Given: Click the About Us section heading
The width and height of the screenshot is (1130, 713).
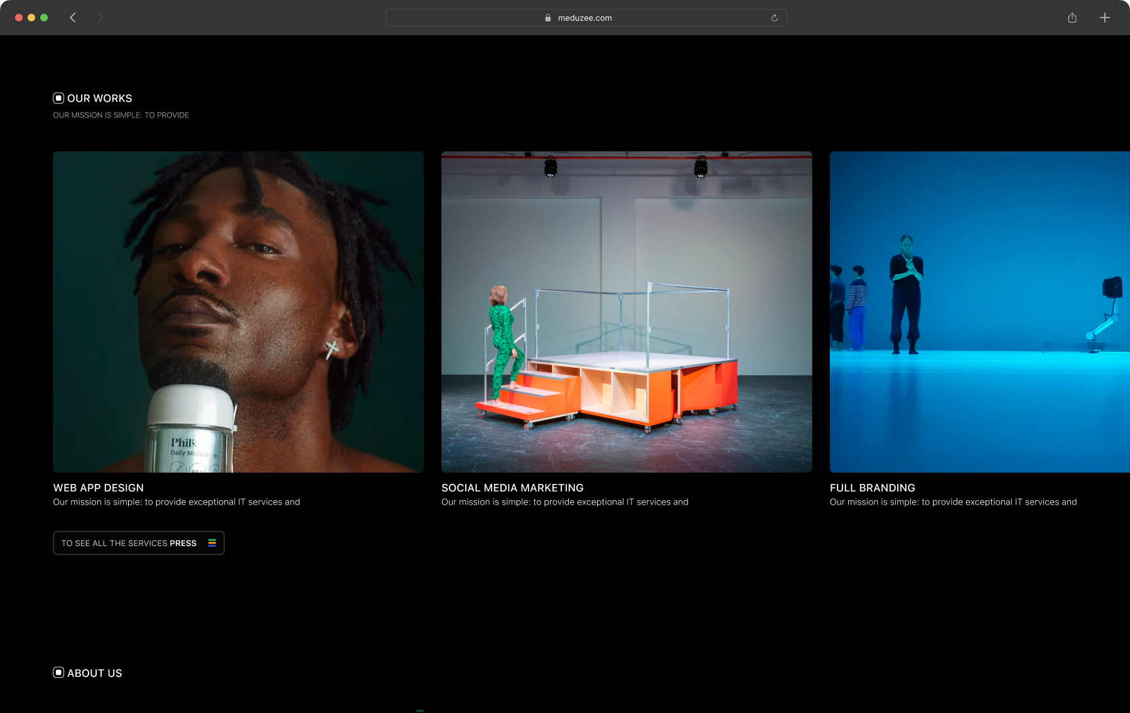Looking at the screenshot, I should coord(95,673).
